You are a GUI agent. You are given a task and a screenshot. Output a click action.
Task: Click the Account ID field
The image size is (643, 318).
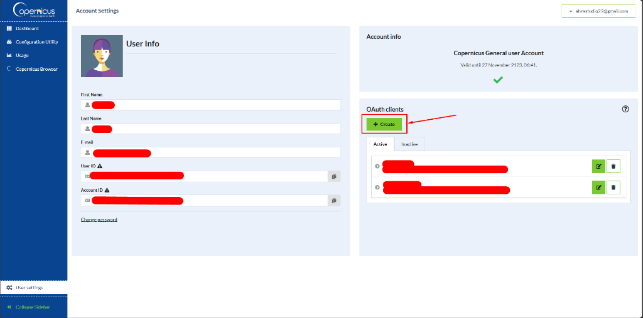[204, 200]
